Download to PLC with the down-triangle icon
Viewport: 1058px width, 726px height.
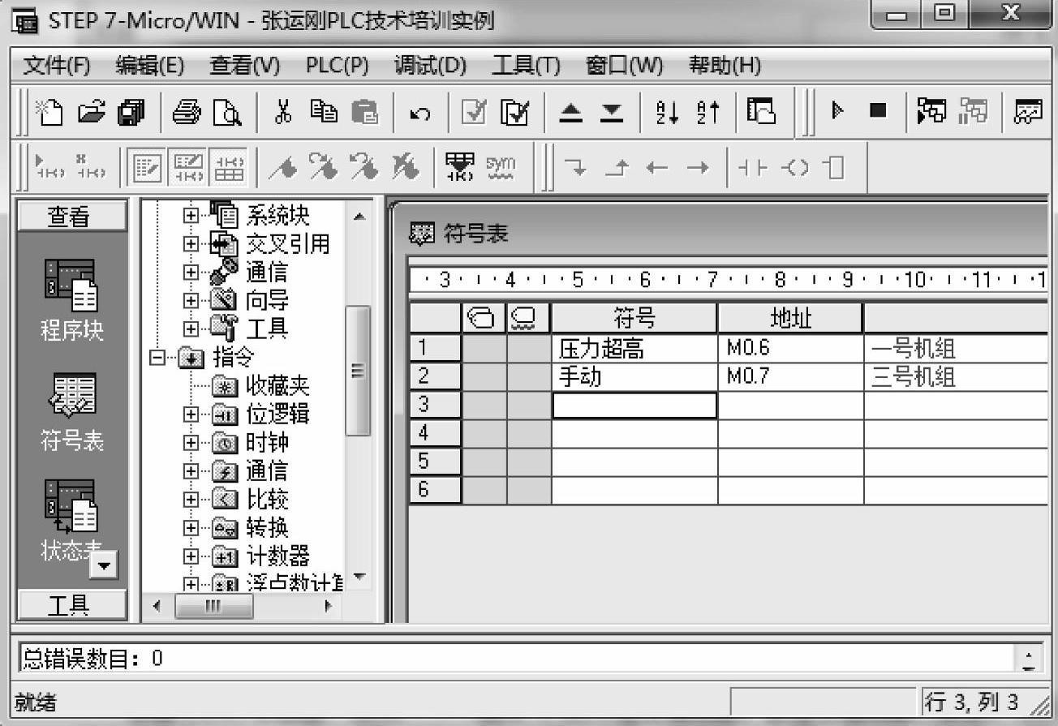click(x=610, y=111)
